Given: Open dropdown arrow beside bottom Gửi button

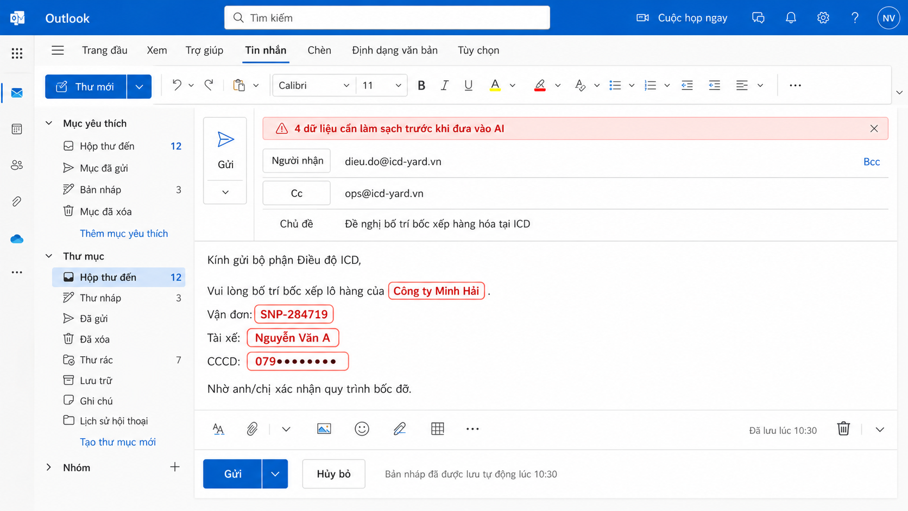Looking at the screenshot, I should pyautogui.click(x=275, y=474).
